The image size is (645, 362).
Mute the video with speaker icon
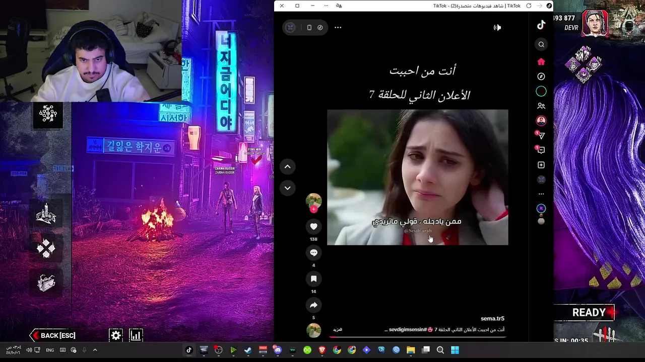[497, 28]
